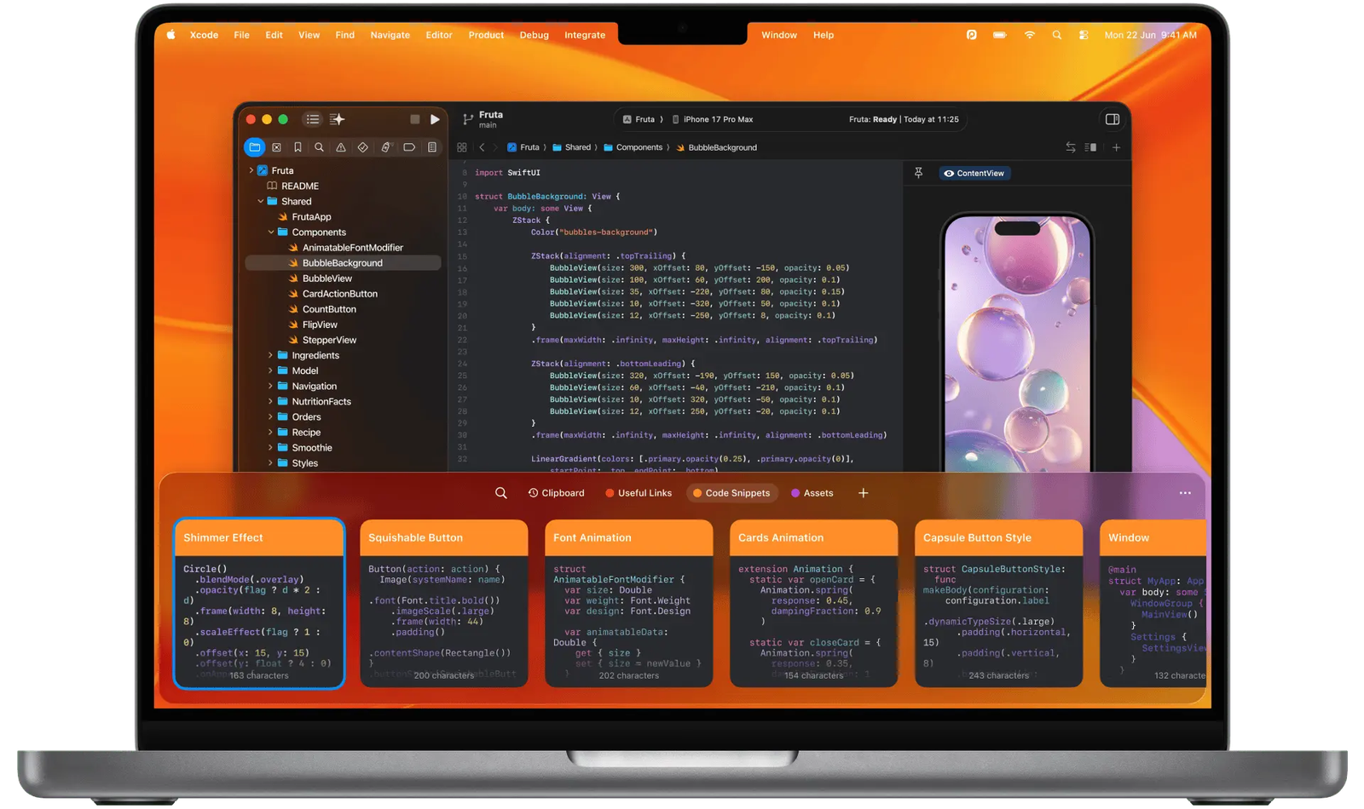
Task: Search the snippets with magnifier icon
Action: (x=501, y=493)
